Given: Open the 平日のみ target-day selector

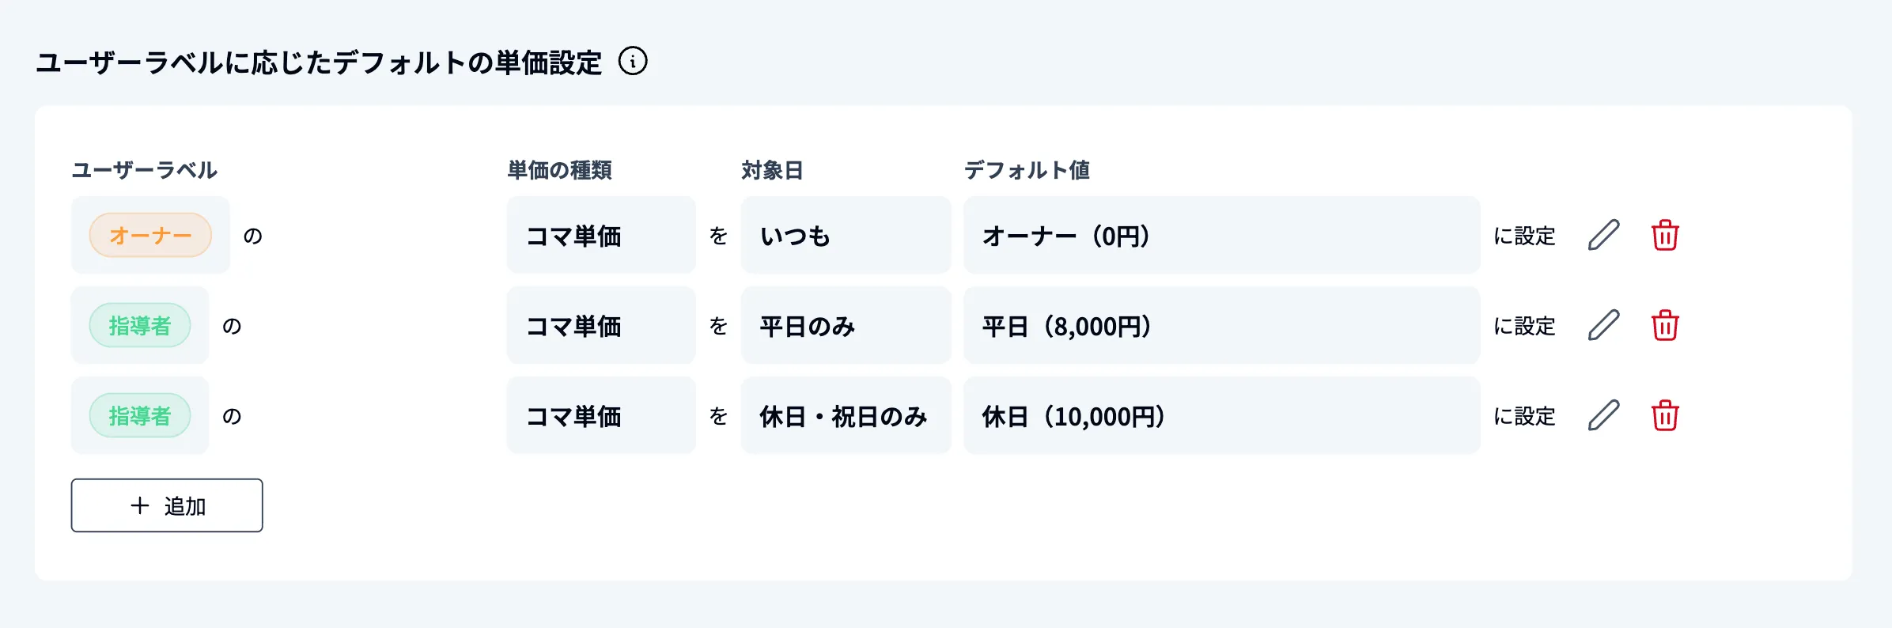Looking at the screenshot, I should coord(845,325).
